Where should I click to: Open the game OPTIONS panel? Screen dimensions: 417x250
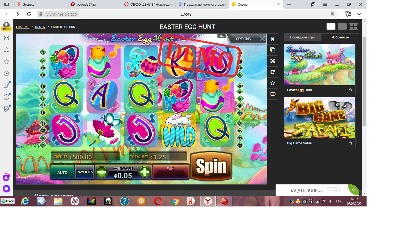[243, 39]
